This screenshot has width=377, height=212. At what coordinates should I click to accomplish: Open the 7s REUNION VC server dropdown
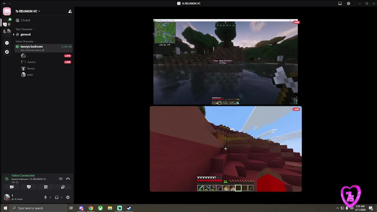point(28,11)
